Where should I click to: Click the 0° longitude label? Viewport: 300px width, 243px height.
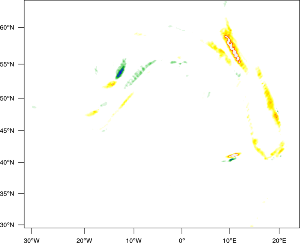pyautogui.click(x=182, y=240)
